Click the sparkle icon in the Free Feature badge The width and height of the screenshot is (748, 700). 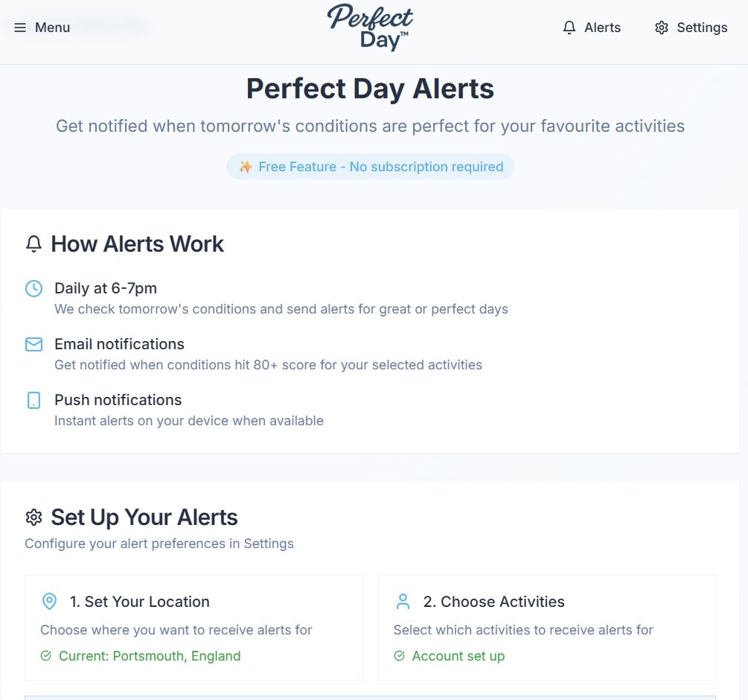coord(246,167)
